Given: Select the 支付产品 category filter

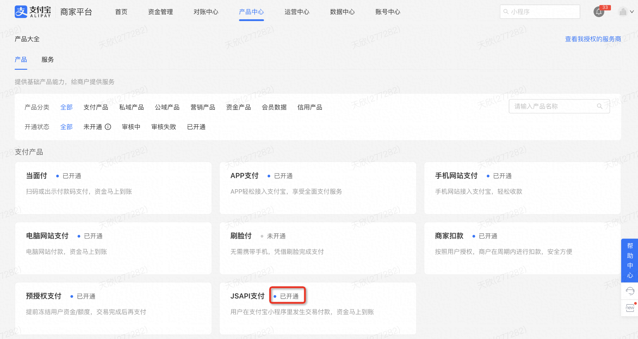Looking at the screenshot, I should click(x=96, y=107).
